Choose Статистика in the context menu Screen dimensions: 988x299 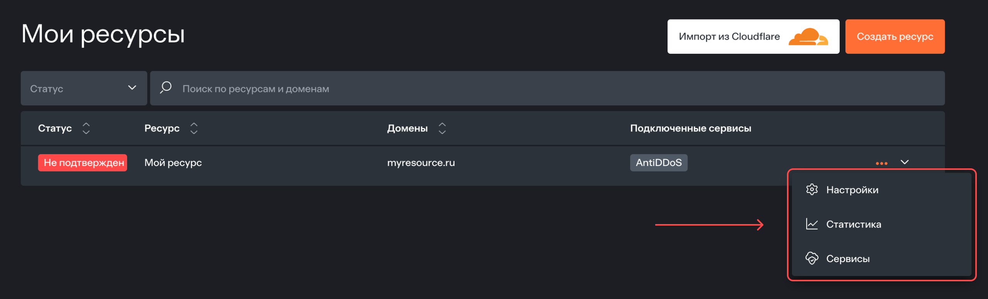pyautogui.click(x=854, y=224)
